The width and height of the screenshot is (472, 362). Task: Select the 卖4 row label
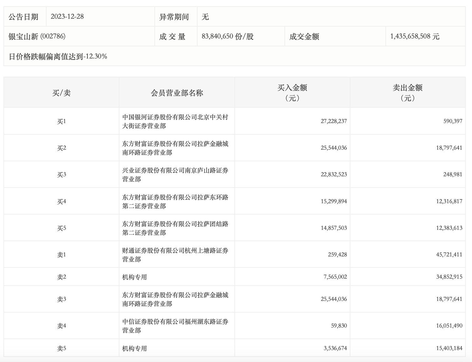click(x=62, y=326)
